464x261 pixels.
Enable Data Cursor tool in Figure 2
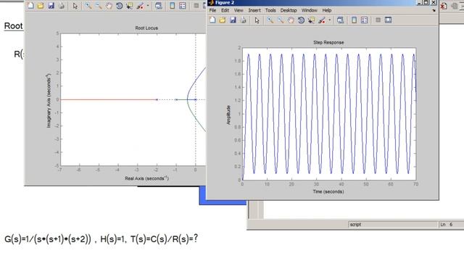(x=311, y=20)
